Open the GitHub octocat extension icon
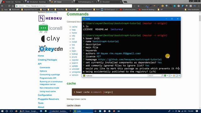This screenshot has width=201, height=113. pos(171,6)
